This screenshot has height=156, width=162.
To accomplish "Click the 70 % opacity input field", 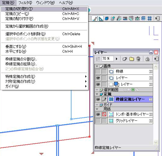I will pyautogui.click(x=108, y=59).
